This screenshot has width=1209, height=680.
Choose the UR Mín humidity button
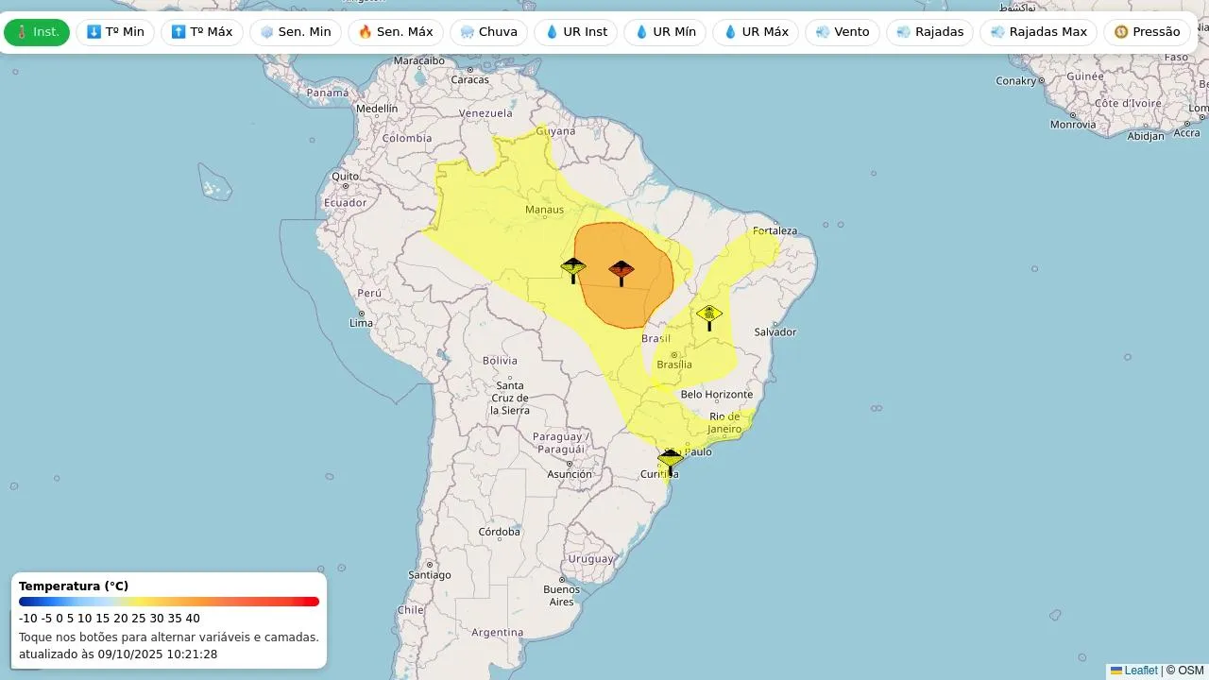[x=665, y=32]
